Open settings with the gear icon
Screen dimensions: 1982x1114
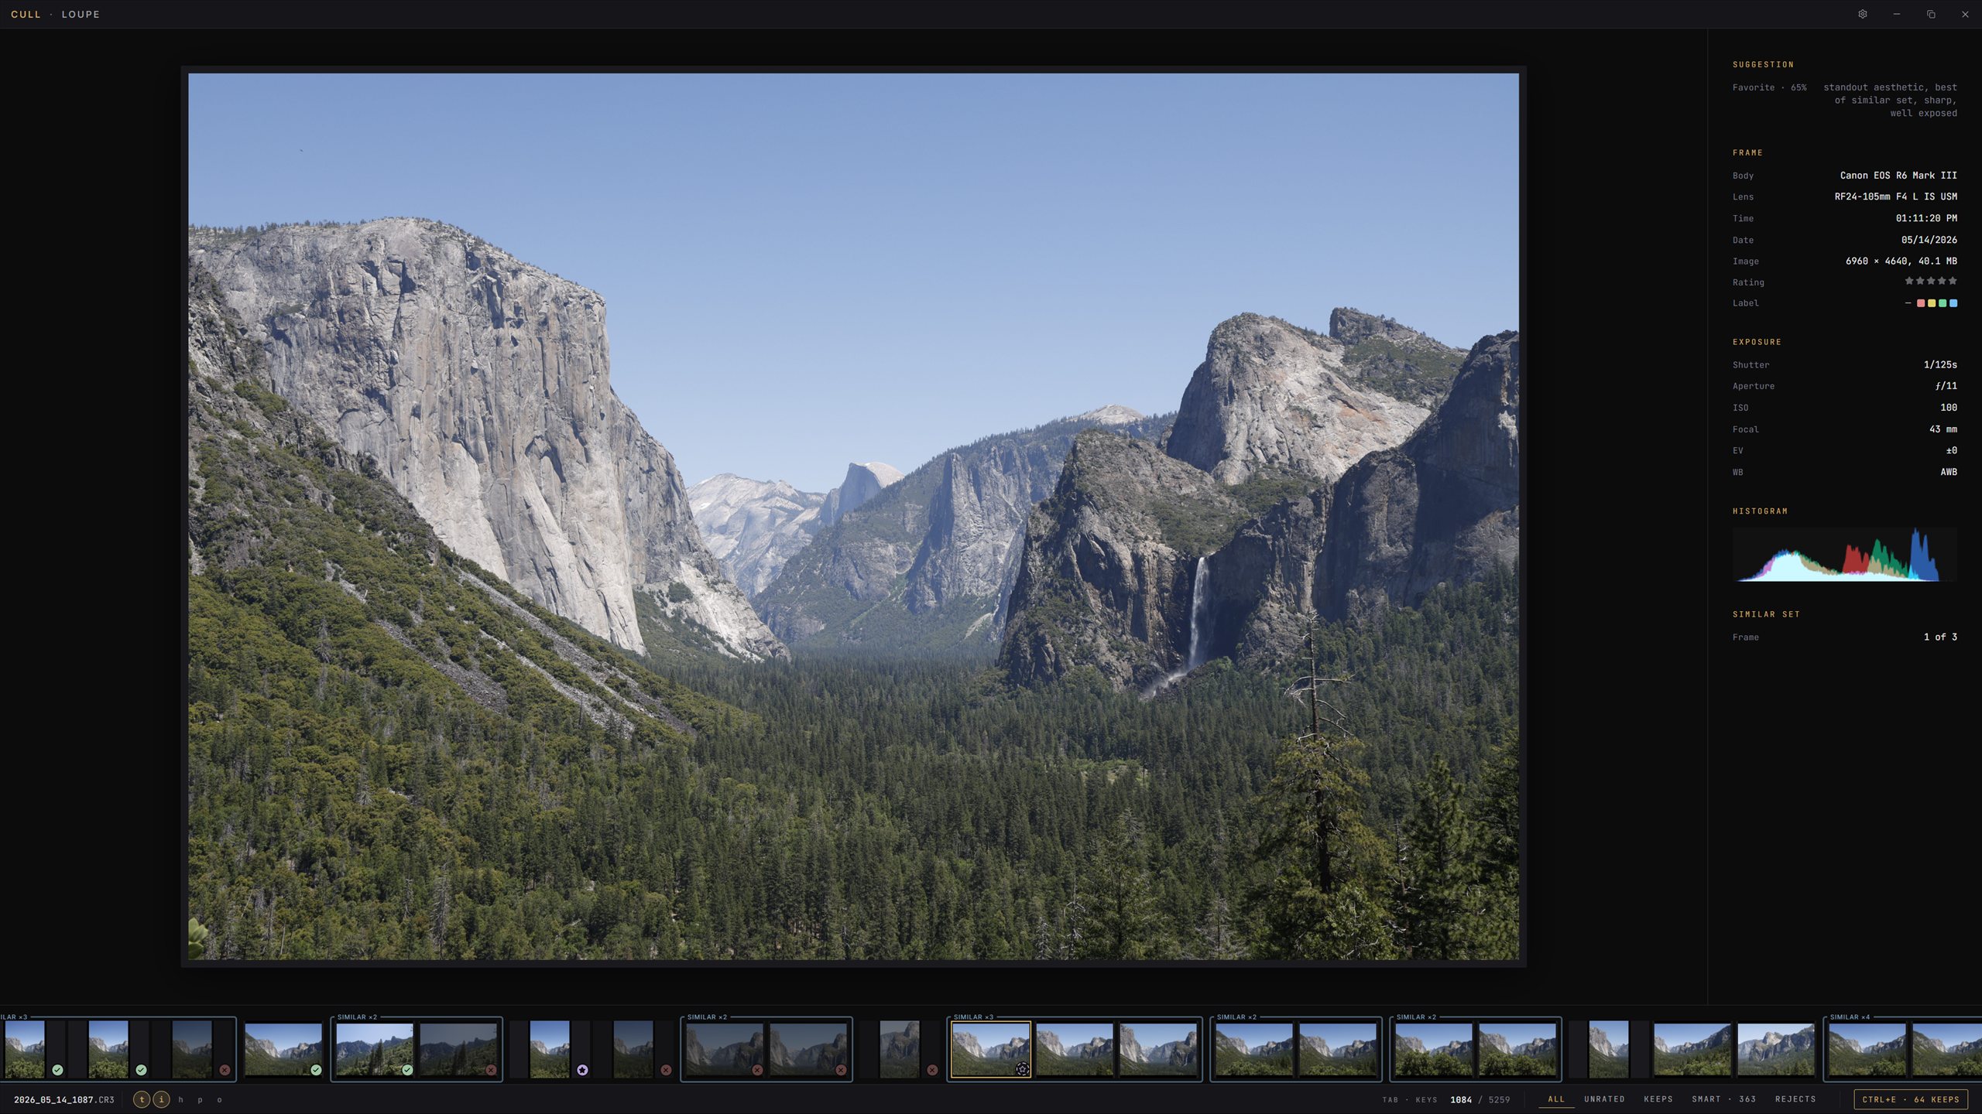pyautogui.click(x=1862, y=14)
